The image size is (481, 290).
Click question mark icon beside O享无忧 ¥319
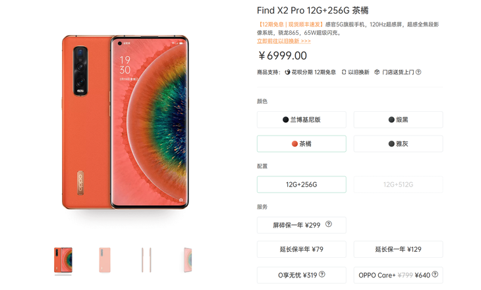point(322,274)
